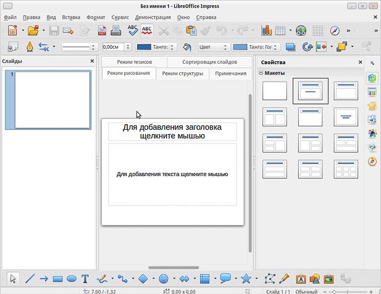
Task: Toggle Edit Points mode icon
Action: pos(270,279)
